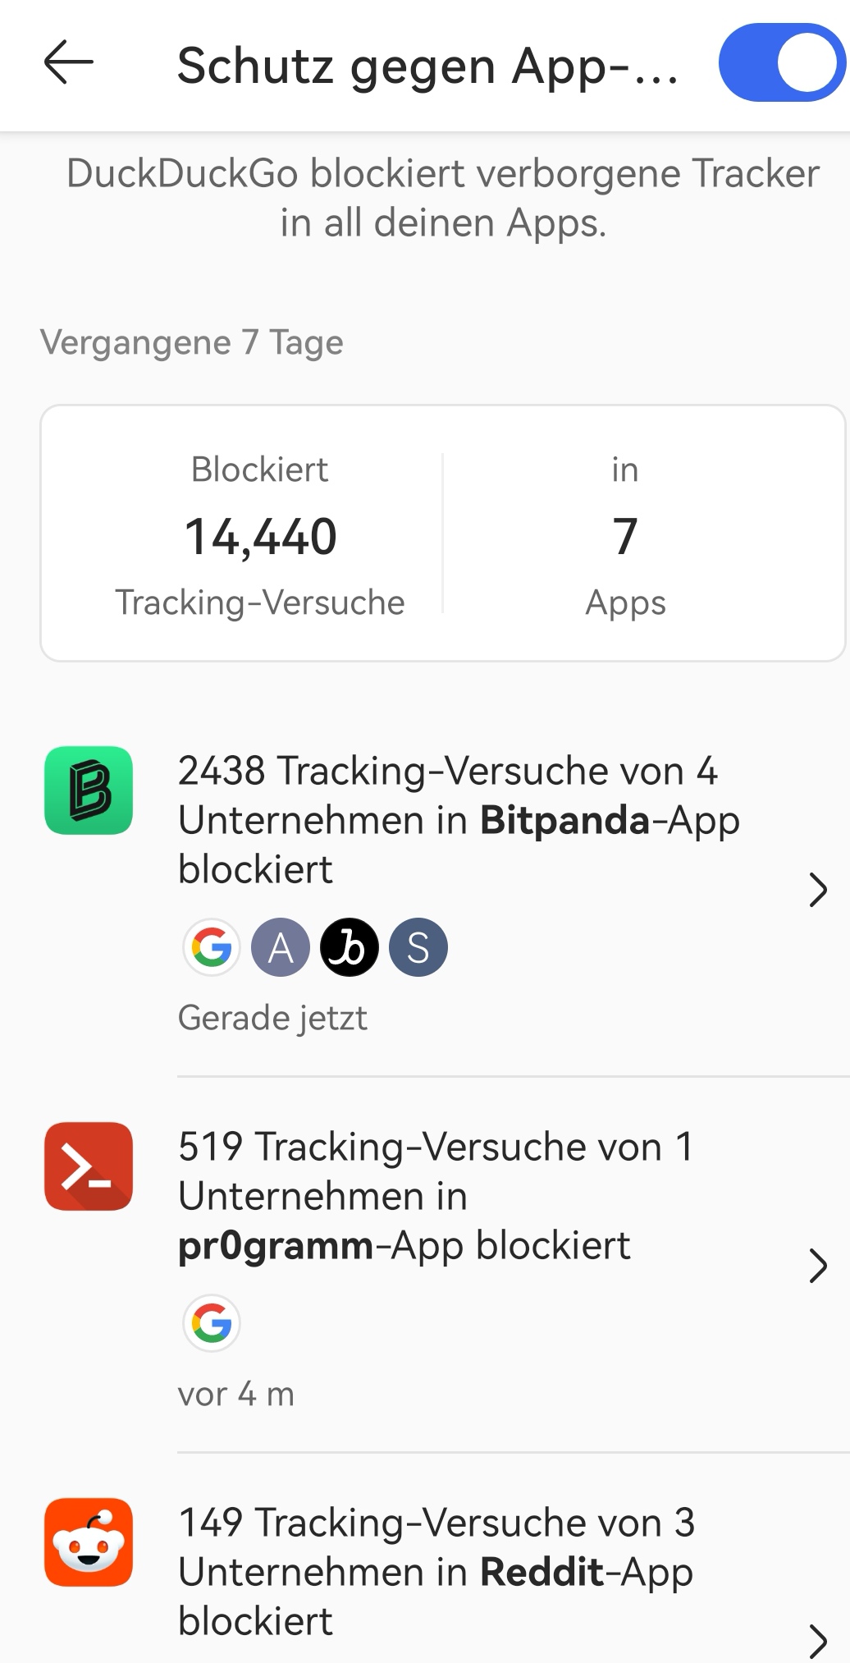Viewport: 850px width, 1663px height.
Task: Tap the Google tracker icon under pr0gramm
Action: pyautogui.click(x=212, y=1324)
